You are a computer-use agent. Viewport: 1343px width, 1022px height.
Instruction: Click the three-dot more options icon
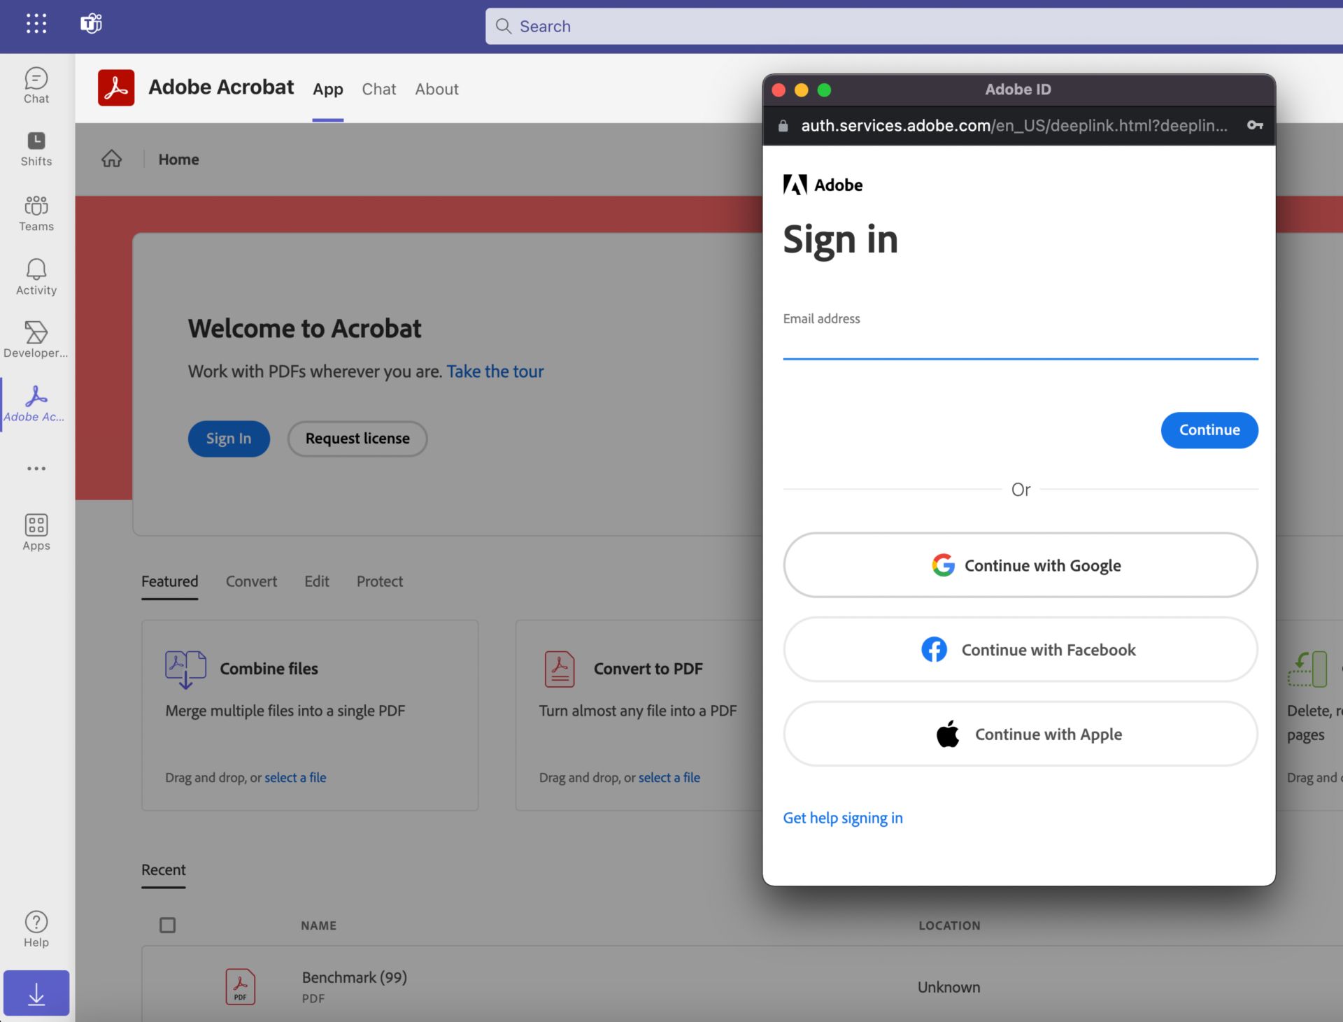(x=36, y=468)
